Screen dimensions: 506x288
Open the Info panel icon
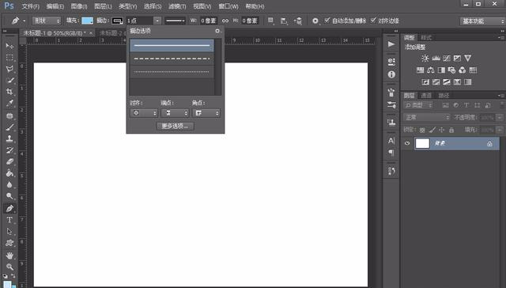[x=391, y=74]
